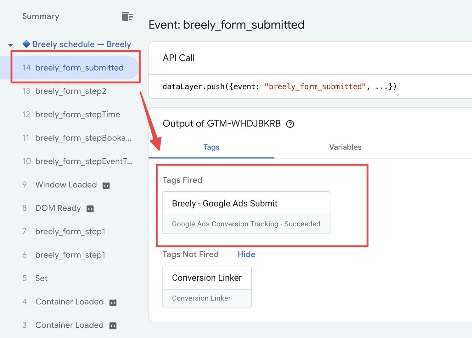Screen dimensions: 472x338
Task: Collapse the Breely schedule event tree
Action: click(x=11, y=45)
